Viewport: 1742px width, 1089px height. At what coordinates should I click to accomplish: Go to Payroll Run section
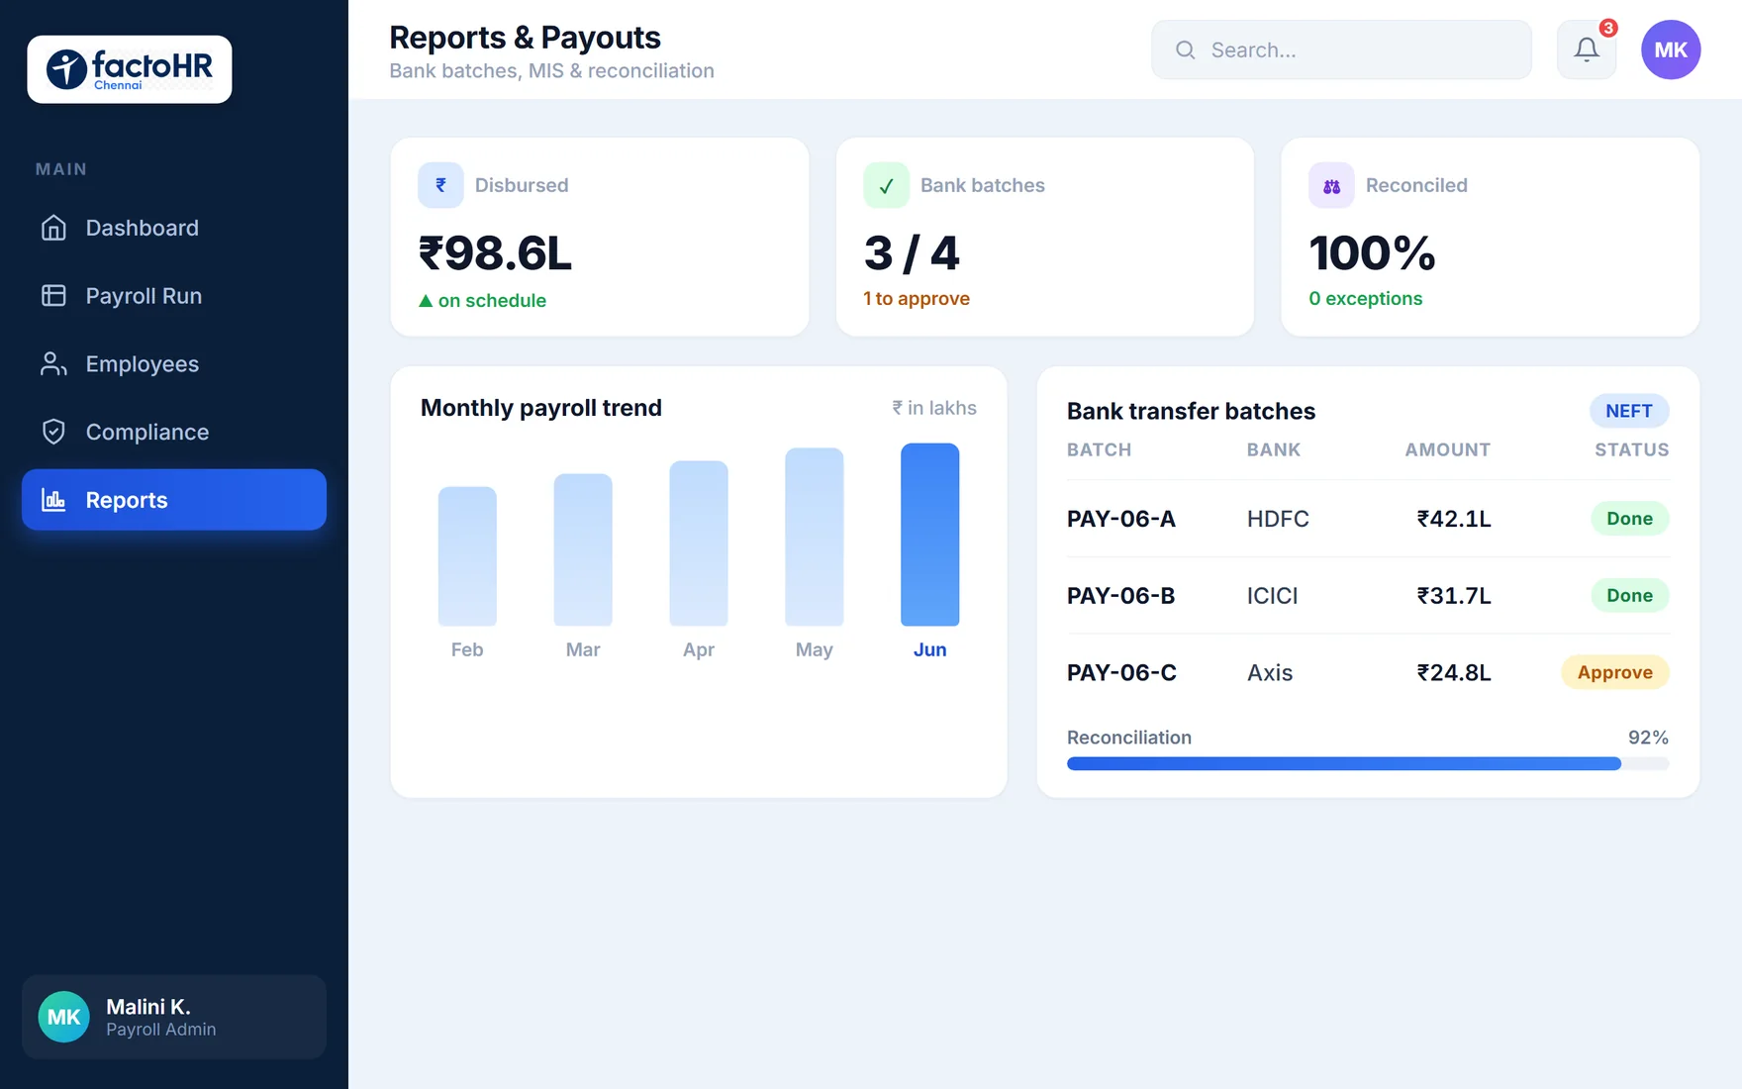click(x=174, y=296)
